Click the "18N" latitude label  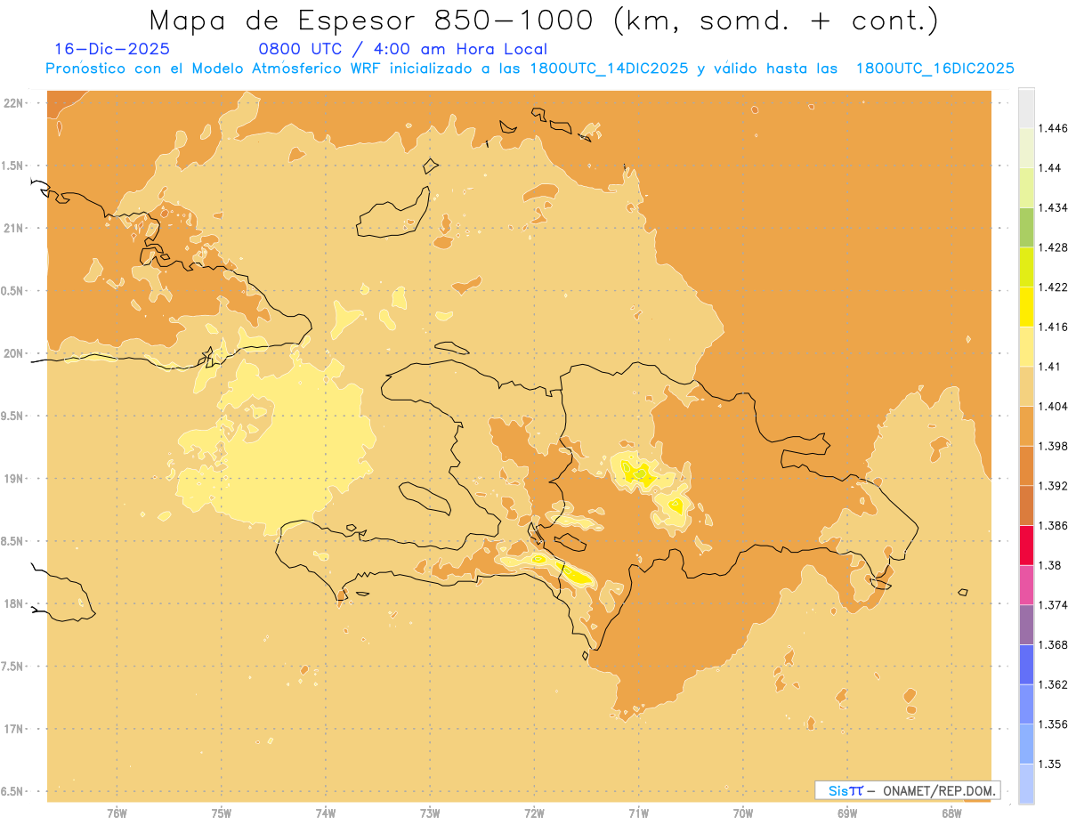coord(14,603)
